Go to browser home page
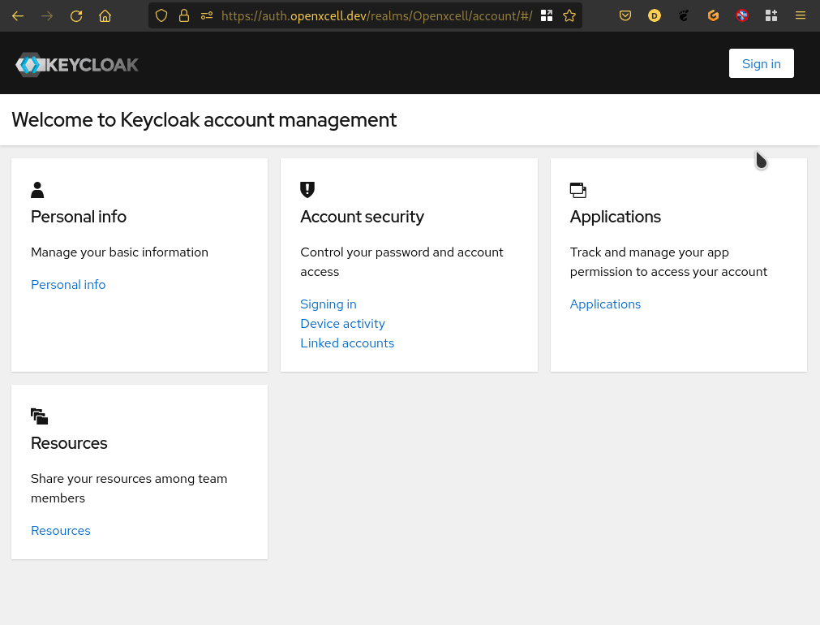 [x=105, y=15]
